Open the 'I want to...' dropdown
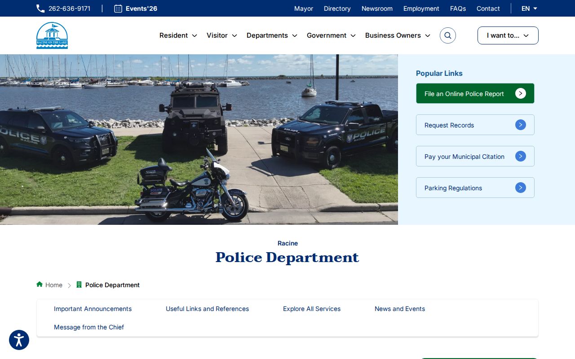Screen dimensions: 575x359 point(508,35)
